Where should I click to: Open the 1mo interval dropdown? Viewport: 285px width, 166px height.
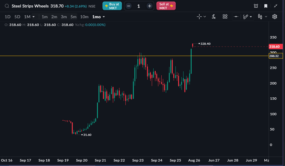point(98,17)
